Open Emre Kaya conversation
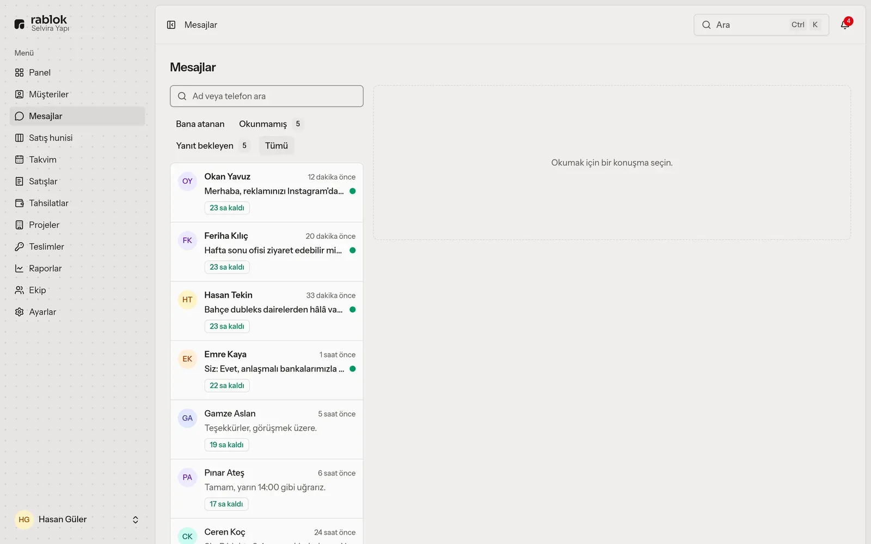This screenshot has height=544, width=871. [x=267, y=370]
